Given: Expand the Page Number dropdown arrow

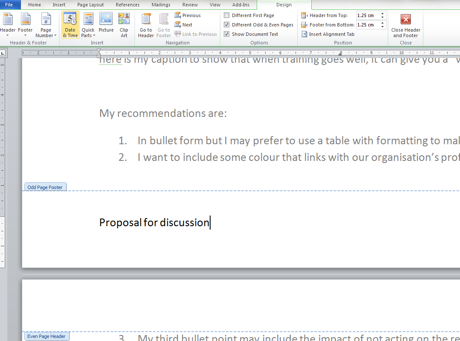Looking at the screenshot, I should click(55, 35).
